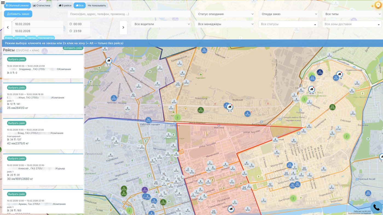Click the "Добавить заказ" button

tap(18, 14)
